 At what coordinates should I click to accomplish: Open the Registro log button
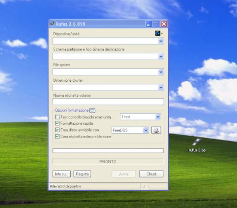83,174
